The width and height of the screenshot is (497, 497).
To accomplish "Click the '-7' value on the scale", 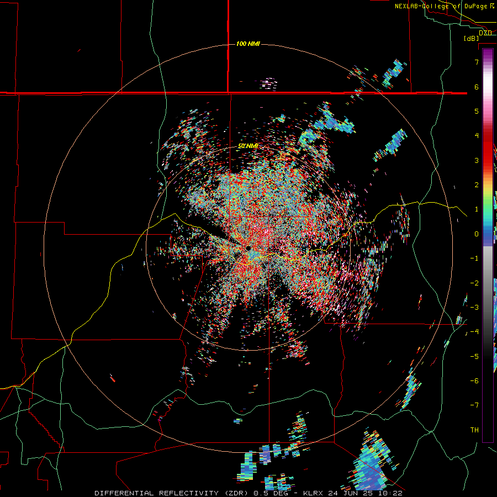I will (474, 405).
